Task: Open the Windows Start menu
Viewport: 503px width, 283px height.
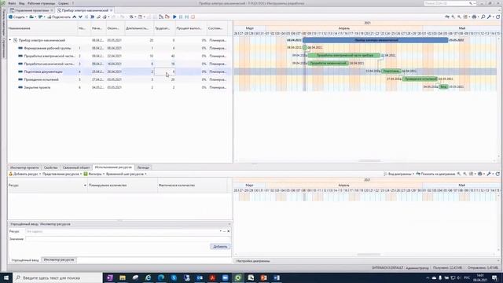Action: pyautogui.click(x=6, y=277)
